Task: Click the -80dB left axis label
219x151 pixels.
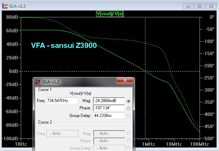Action: click(x=11, y=125)
